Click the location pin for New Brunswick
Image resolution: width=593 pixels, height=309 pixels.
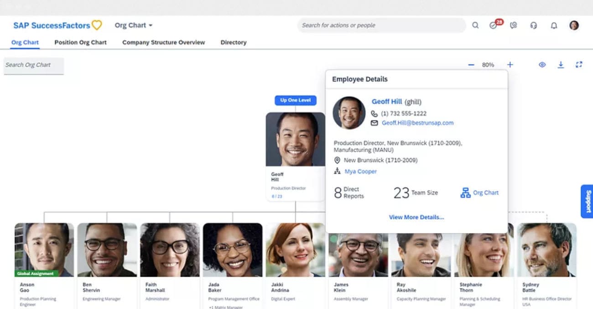[338, 160]
